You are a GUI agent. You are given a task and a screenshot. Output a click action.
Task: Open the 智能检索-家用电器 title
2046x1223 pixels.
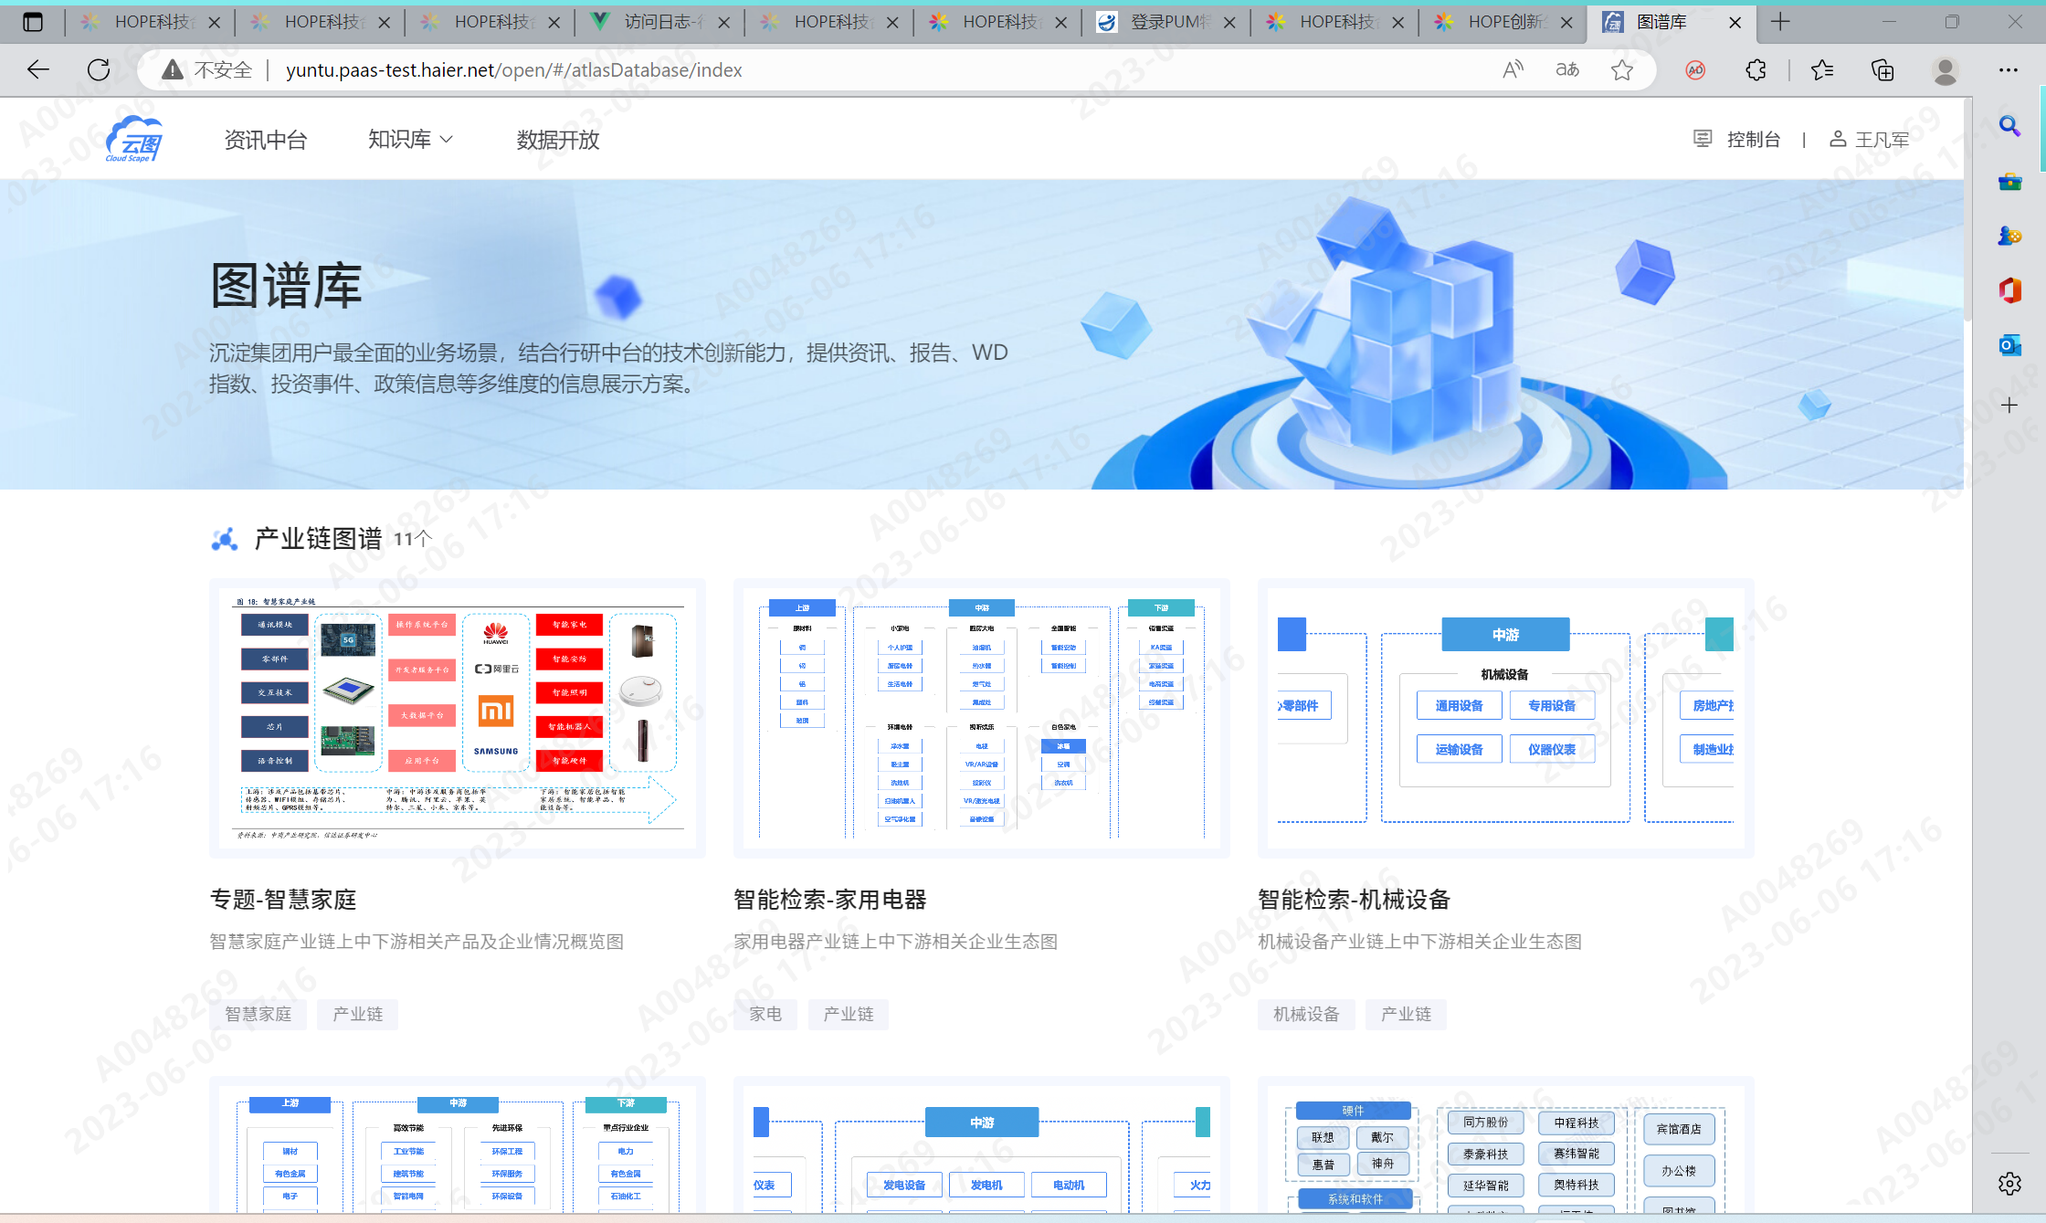(x=830, y=900)
